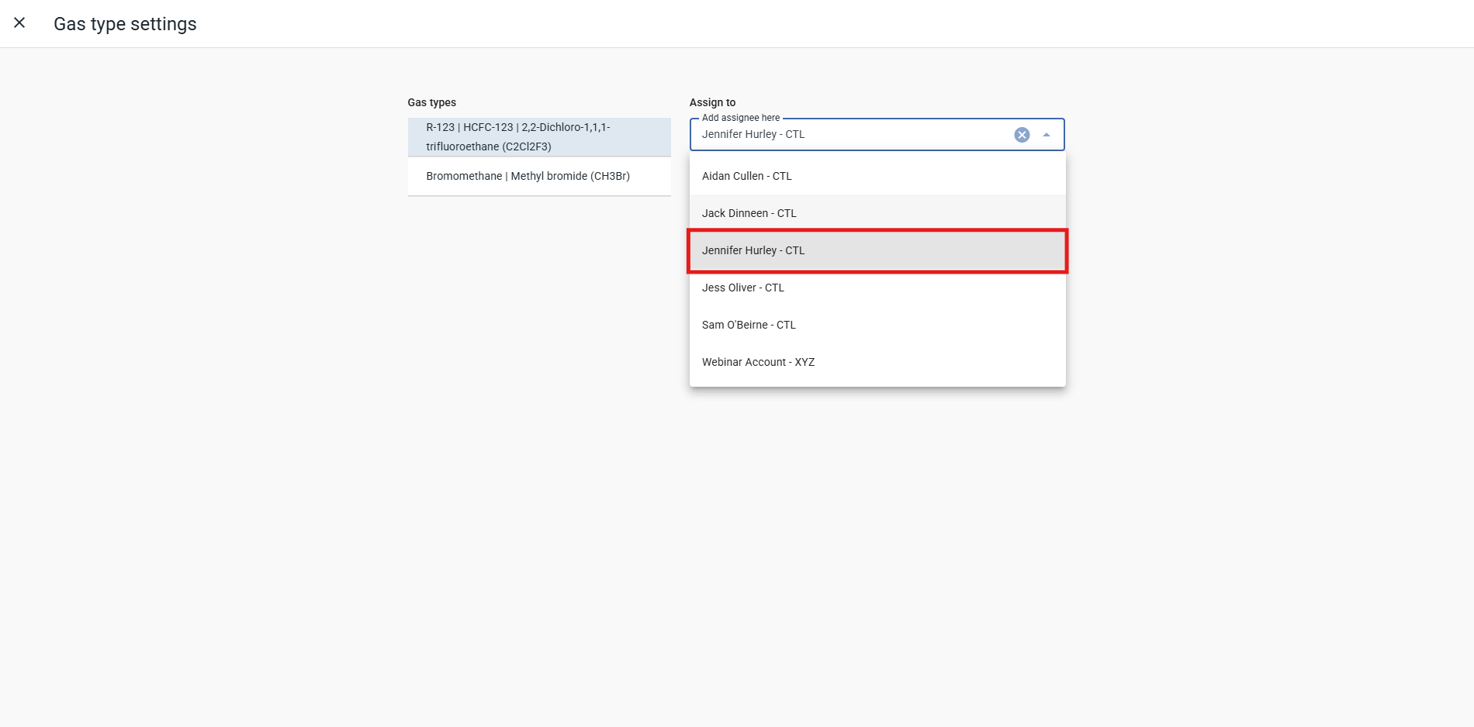Select the R-123 HCFC-123 gas type
Image resolution: width=1474 pixels, height=727 pixels.
539,137
